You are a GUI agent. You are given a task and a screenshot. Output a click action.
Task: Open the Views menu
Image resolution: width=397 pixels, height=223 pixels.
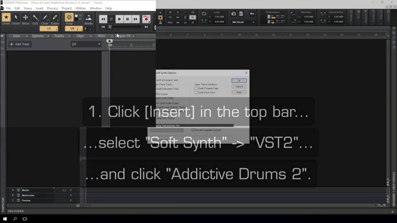tap(28, 8)
